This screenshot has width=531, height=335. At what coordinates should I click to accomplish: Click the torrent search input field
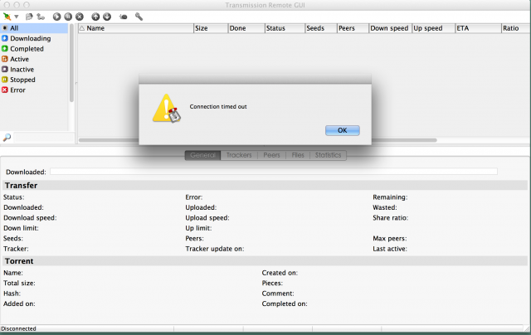tap(44, 138)
